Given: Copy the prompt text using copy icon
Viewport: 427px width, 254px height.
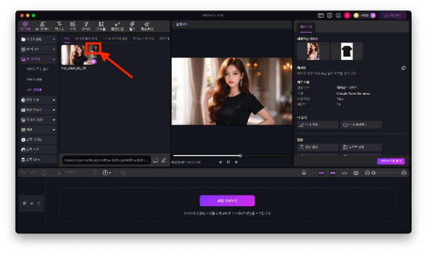Looking at the screenshot, I should 403,68.
